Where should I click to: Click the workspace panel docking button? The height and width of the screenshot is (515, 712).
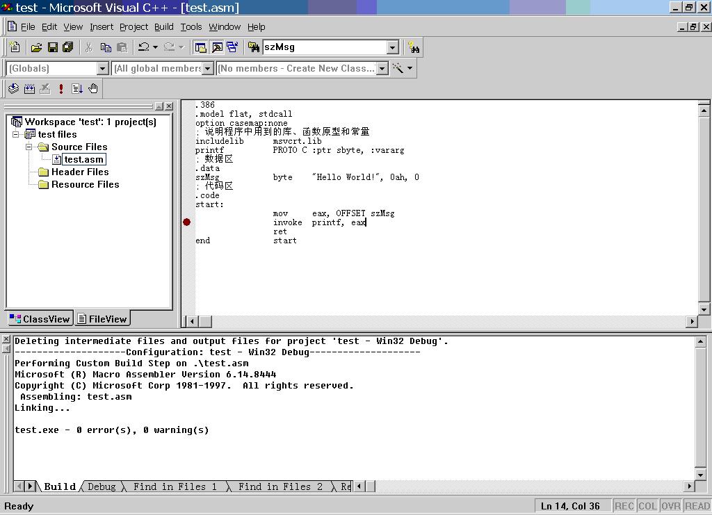[x=159, y=106]
